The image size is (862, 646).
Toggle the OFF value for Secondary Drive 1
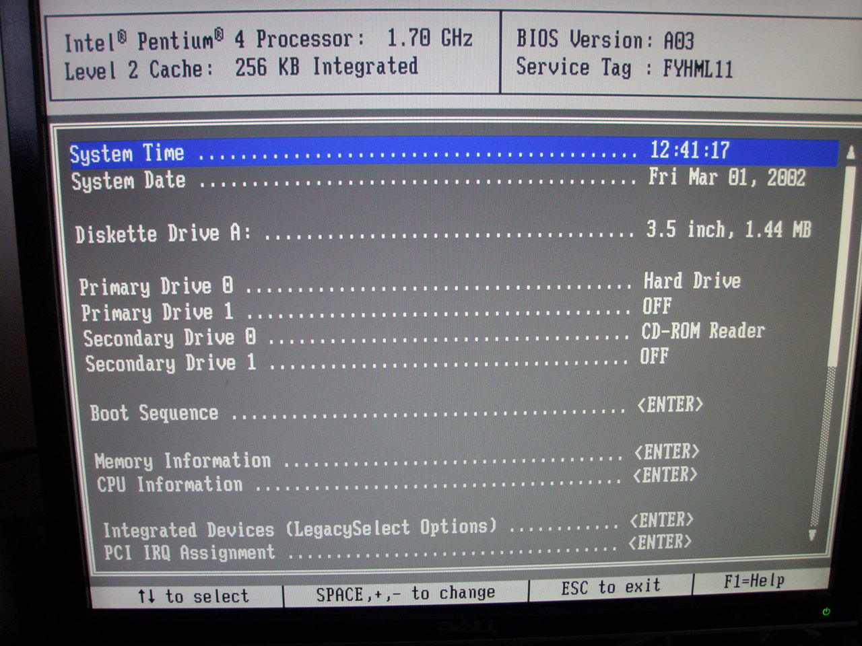click(655, 355)
